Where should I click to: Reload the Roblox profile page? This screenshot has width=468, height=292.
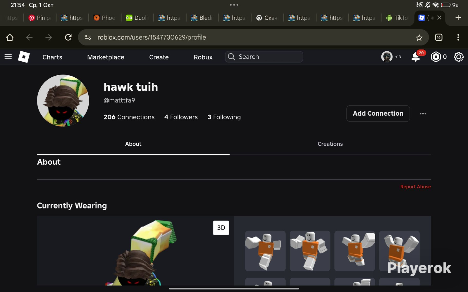click(x=68, y=37)
